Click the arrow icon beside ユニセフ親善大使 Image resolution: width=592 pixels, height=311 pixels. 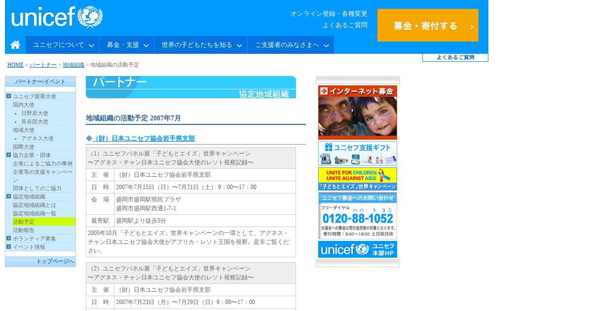click(8, 96)
